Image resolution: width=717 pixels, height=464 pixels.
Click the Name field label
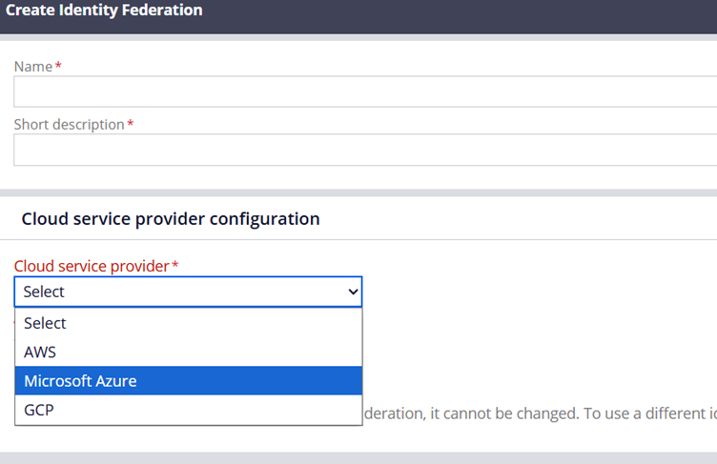pos(33,67)
